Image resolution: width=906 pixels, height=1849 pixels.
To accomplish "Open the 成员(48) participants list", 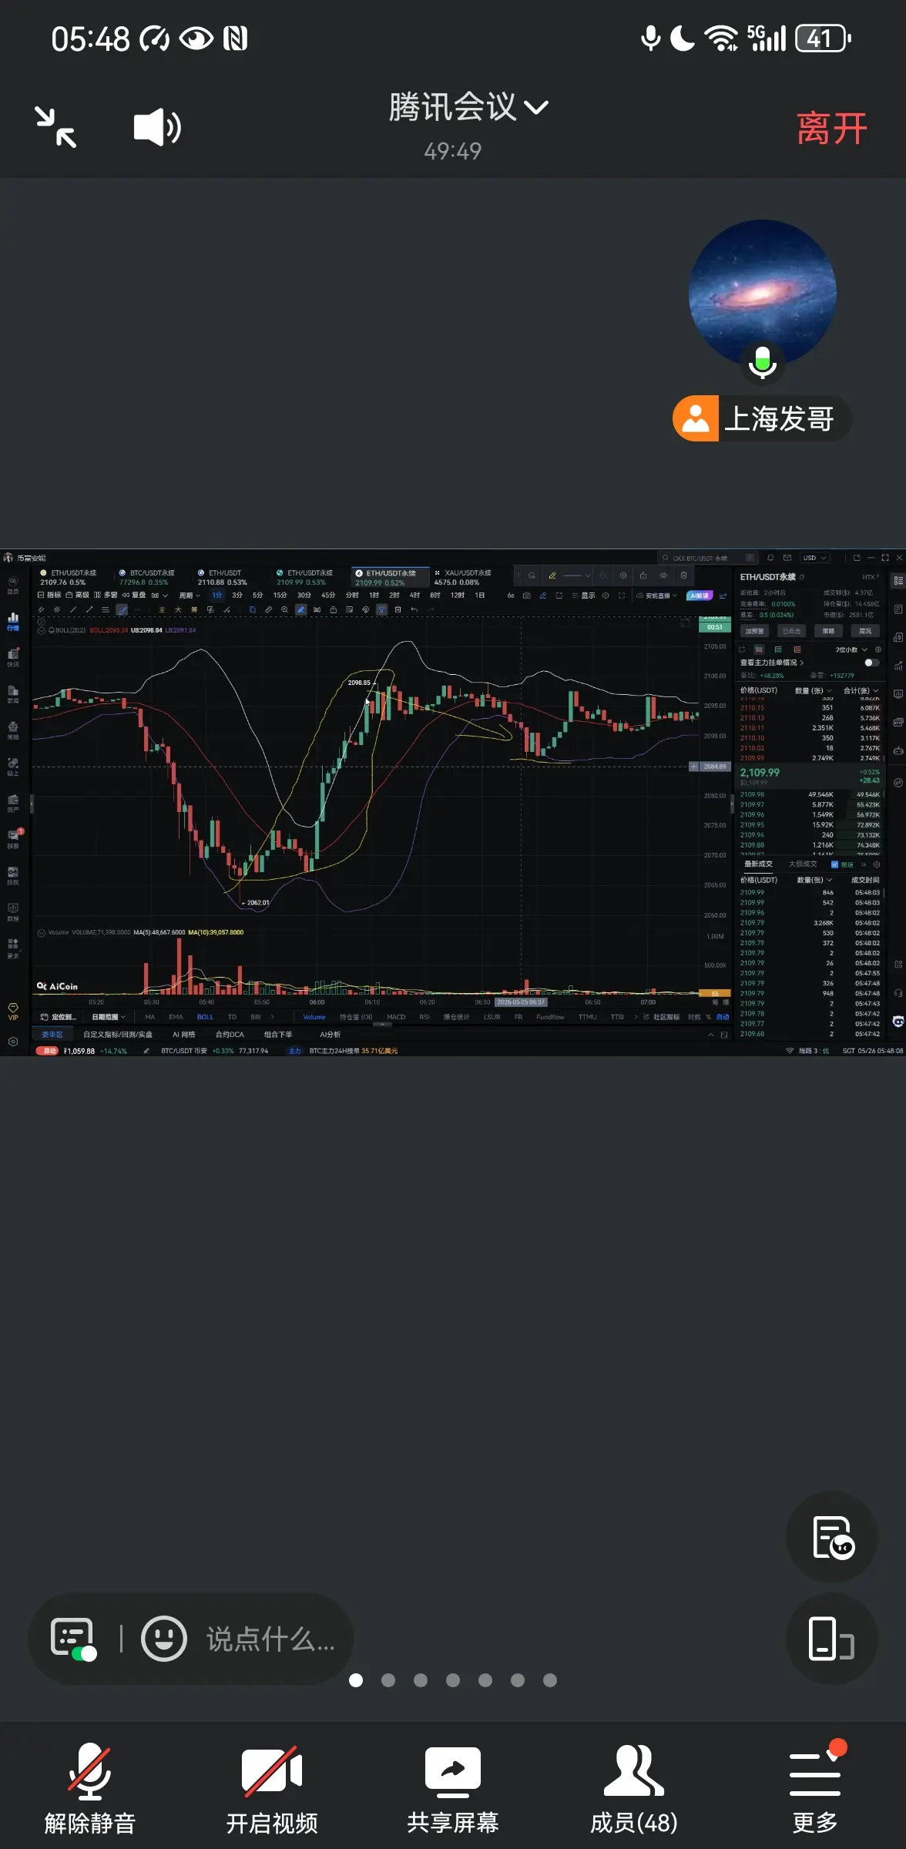I will (x=634, y=1787).
